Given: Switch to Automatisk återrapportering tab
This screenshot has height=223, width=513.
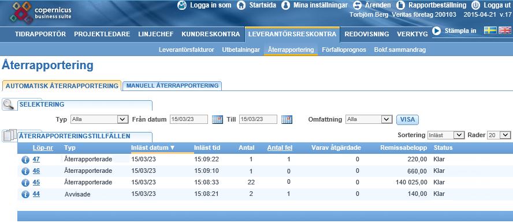Looking at the screenshot, I should tap(62, 86).
